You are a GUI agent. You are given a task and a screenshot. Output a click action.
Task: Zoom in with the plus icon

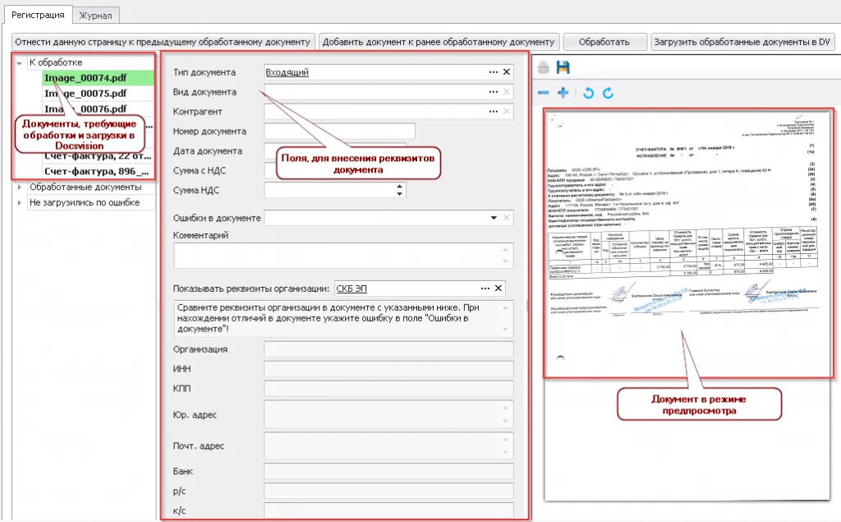pos(563,93)
